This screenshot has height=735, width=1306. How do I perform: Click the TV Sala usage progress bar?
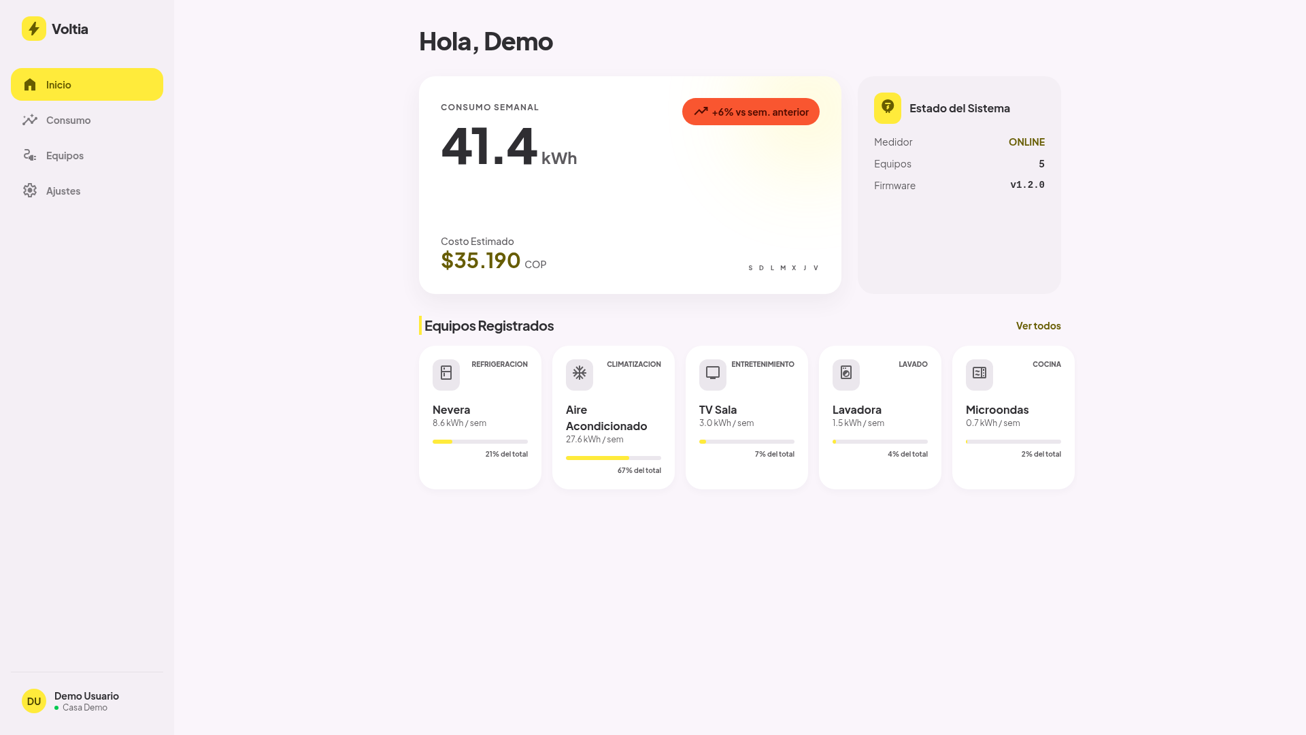[x=747, y=442]
